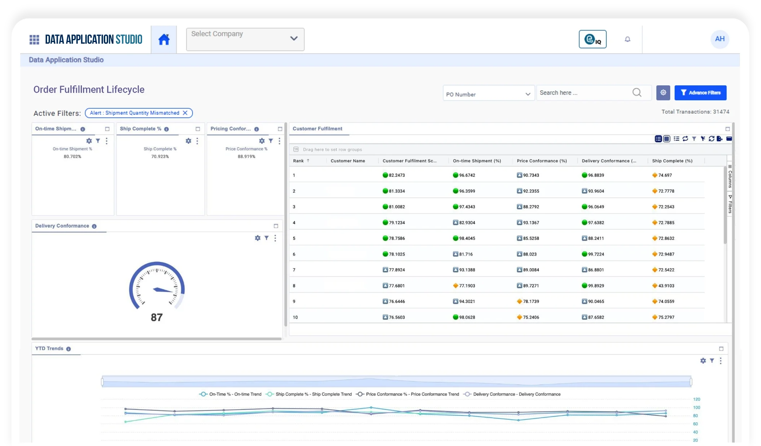
Task: Open the Columns side panel tab
Action: pyautogui.click(x=730, y=177)
